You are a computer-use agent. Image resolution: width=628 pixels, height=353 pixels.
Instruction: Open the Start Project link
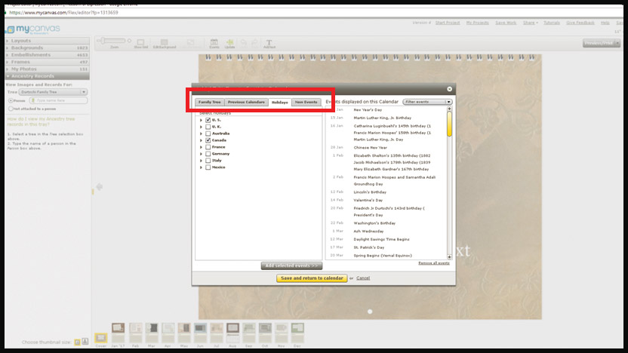coord(448,23)
